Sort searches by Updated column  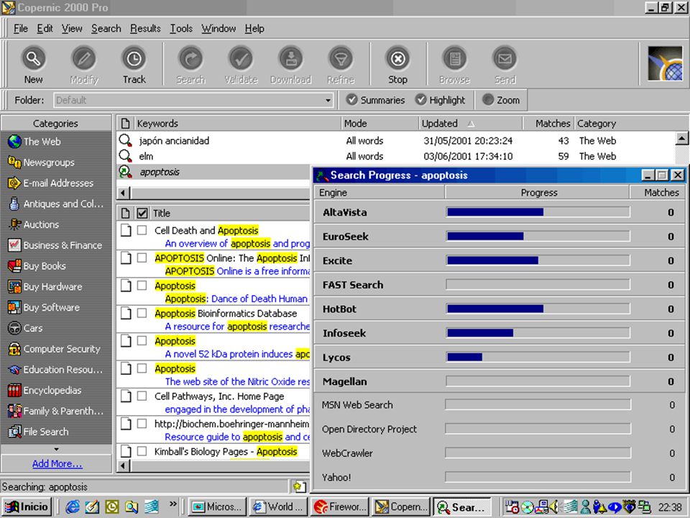pos(470,123)
